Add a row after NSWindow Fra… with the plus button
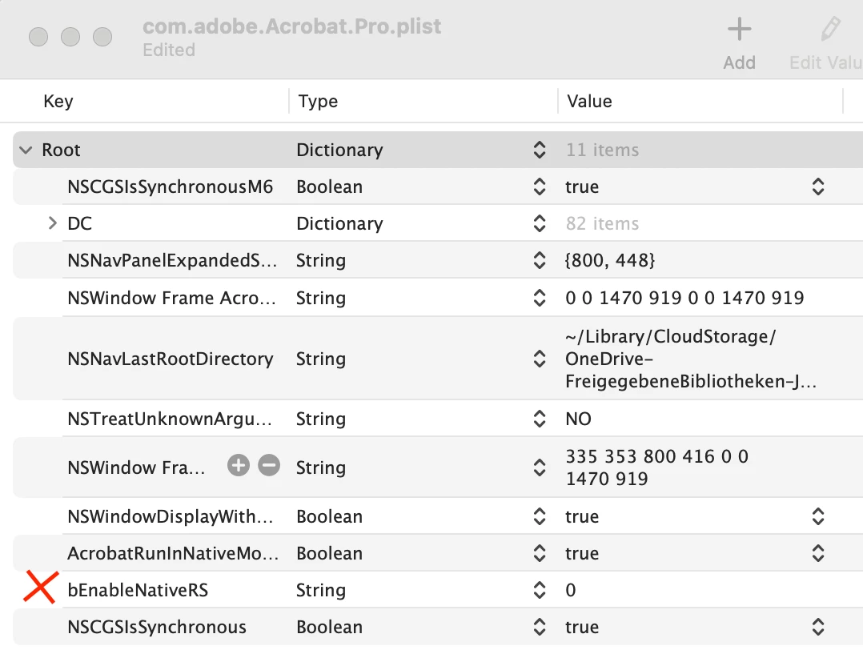This screenshot has height=666, width=863. tap(239, 466)
